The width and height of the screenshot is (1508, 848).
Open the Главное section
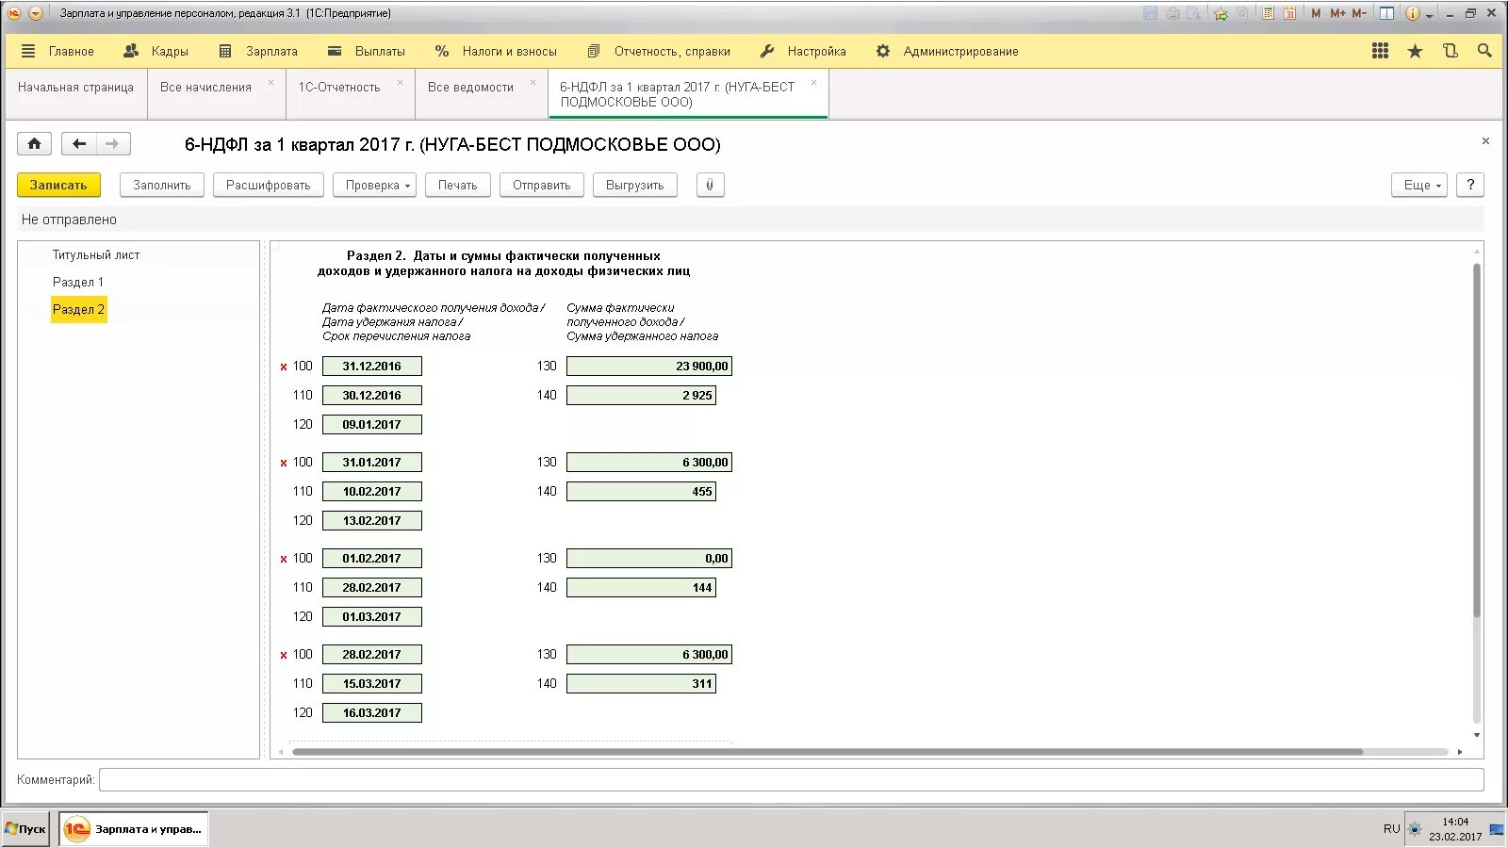coord(72,51)
